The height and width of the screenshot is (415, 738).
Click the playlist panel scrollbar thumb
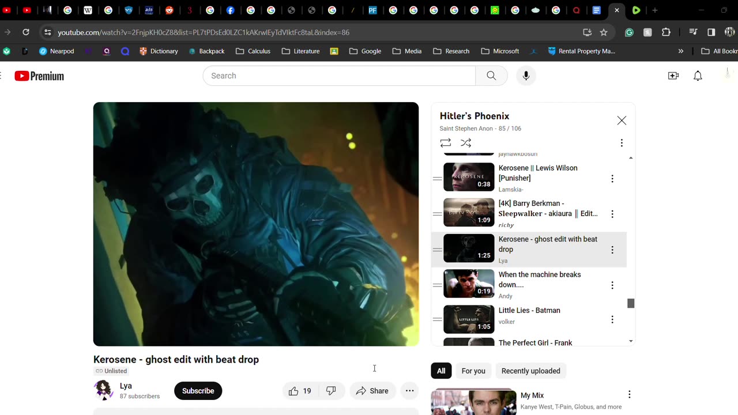click(x=631, y=303)
